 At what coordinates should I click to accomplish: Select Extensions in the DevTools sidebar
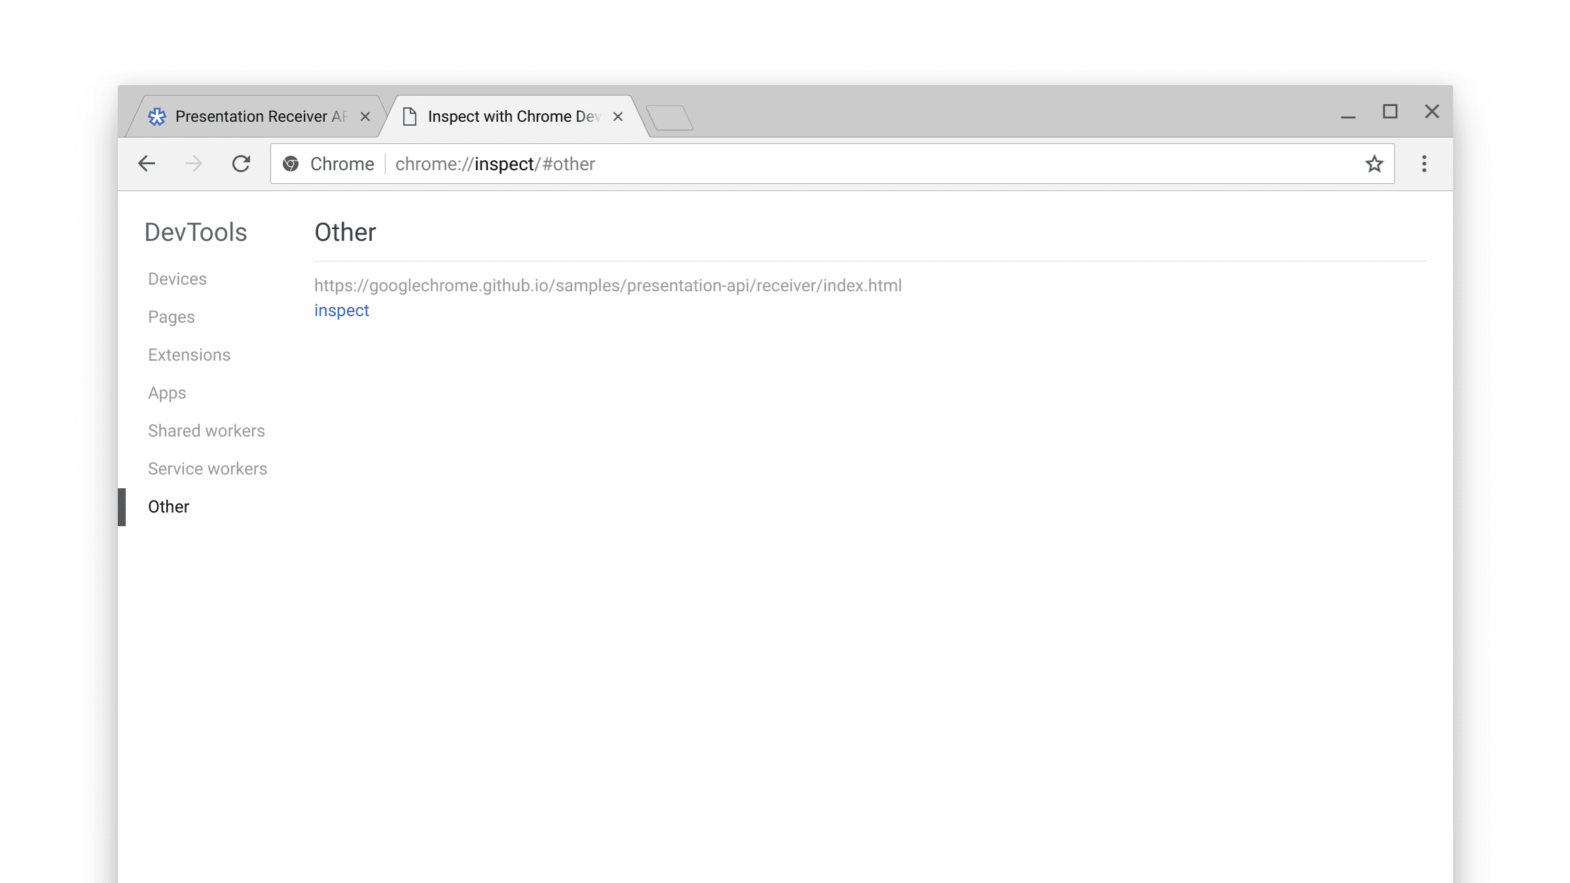(x=189, y=355)
